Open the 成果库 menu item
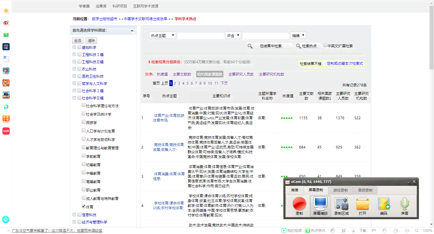The height and width of the screenshot is (234, 434). [101, 6]
